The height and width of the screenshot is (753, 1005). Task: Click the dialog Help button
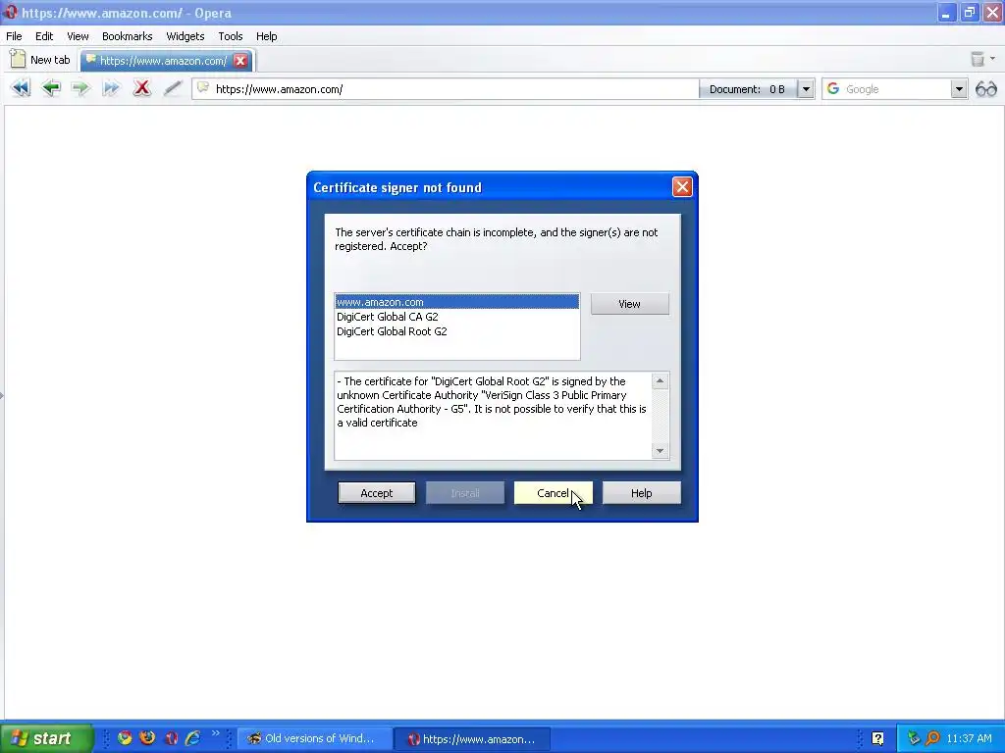click(641, 493)
